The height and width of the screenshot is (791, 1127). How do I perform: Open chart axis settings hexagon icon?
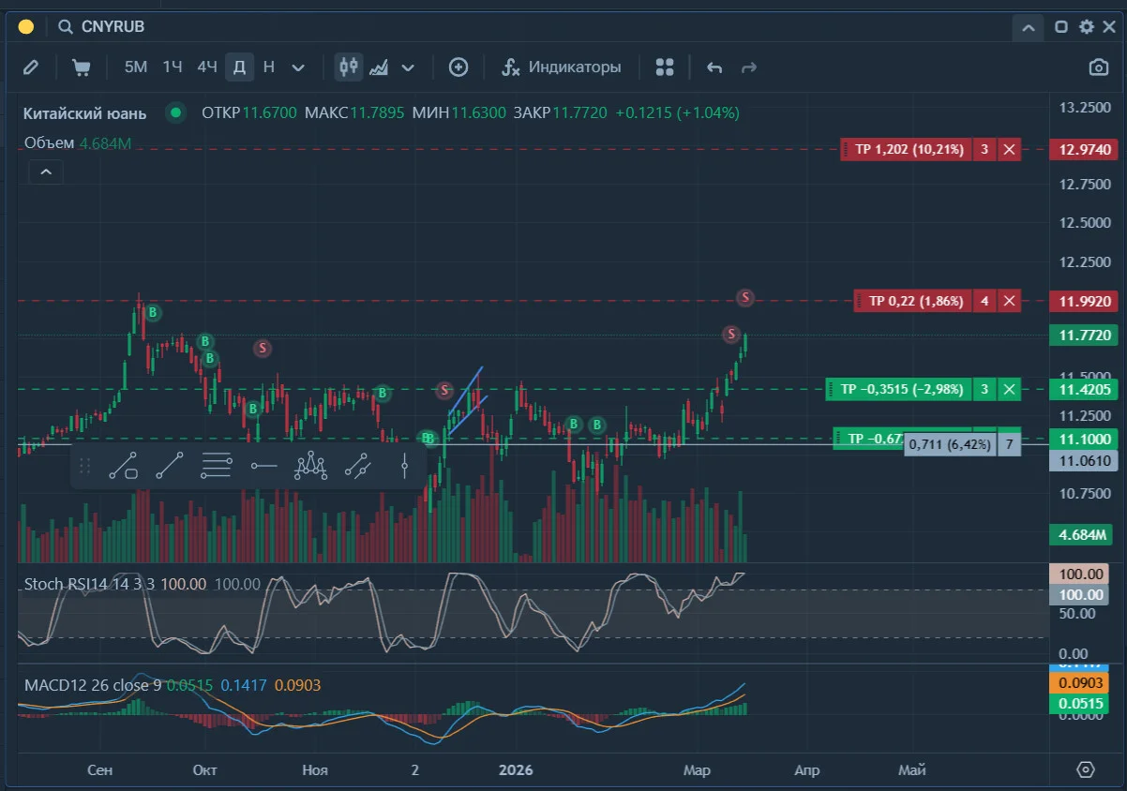[x=1086, y=769]
